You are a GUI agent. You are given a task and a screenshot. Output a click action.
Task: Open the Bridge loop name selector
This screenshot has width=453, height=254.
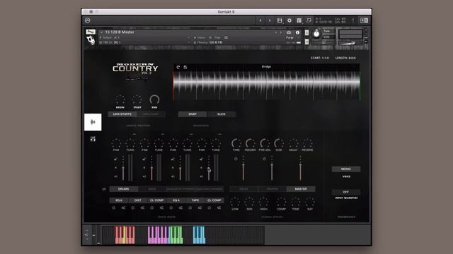point(266,66)
